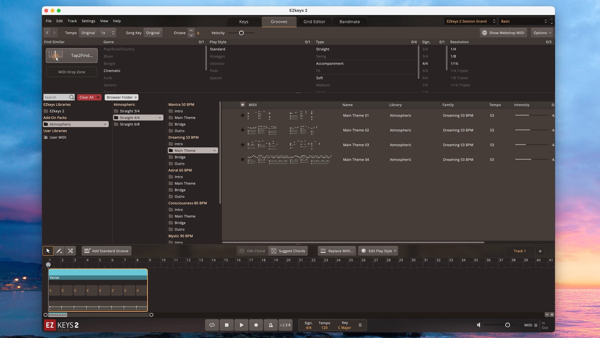
Task: Open the Track menu
Action: click(x=72, y=21)
